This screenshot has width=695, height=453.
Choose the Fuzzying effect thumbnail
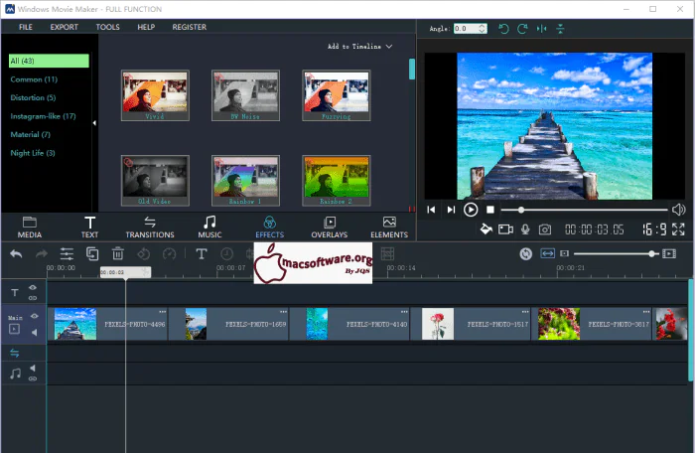(x=337, y=95)
